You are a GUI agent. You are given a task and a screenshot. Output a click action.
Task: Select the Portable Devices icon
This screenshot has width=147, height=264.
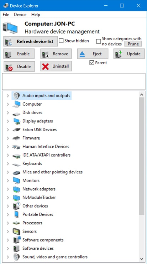tap(16, 214)
